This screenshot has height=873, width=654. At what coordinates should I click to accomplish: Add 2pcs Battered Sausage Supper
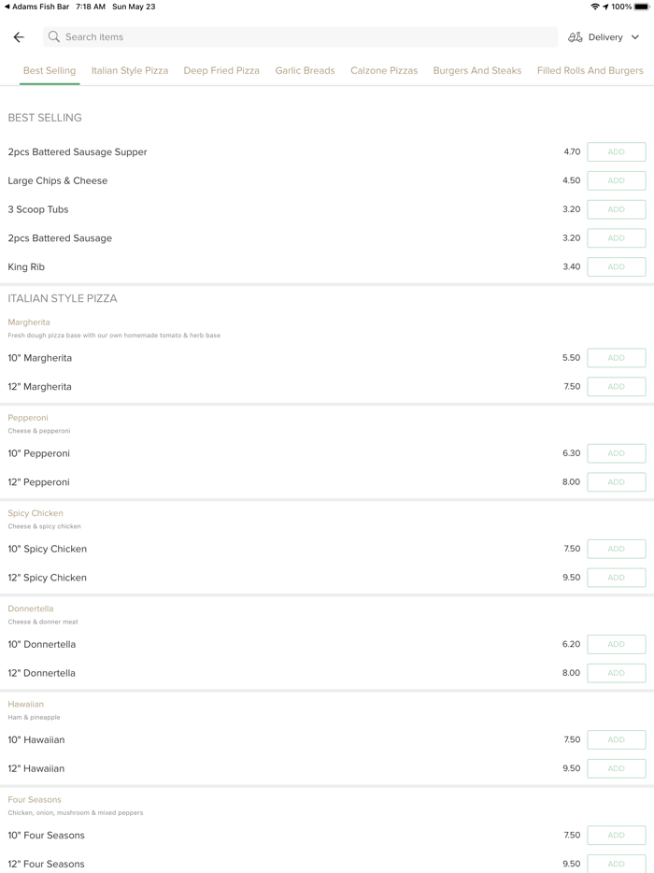(x=616, y=151)
